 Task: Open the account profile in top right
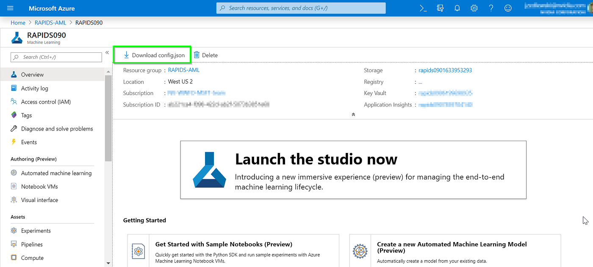pos(558,8)
